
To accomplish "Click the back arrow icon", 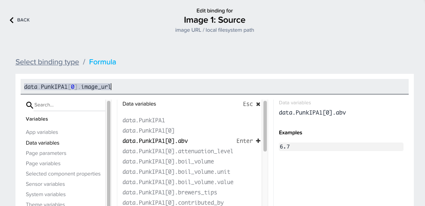I will pyautogui.click(x=12, y=20).
